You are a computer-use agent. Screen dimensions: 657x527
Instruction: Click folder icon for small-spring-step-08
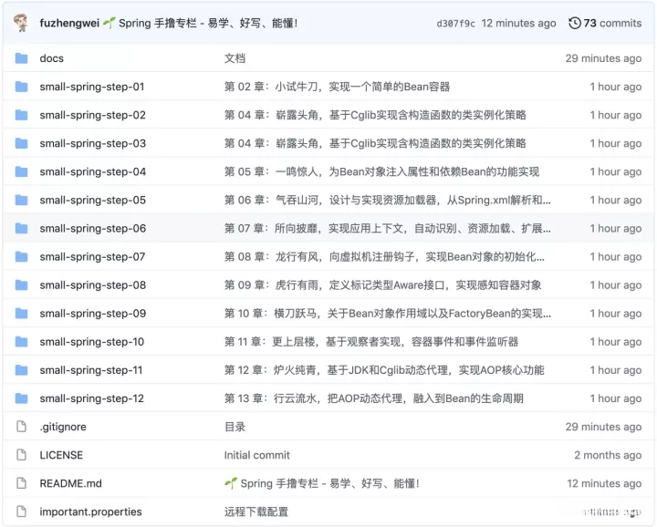pos(21,285)
